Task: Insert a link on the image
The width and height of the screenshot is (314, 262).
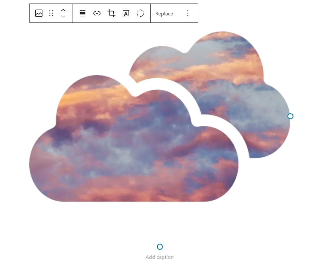Action: (x=97, y=13)
